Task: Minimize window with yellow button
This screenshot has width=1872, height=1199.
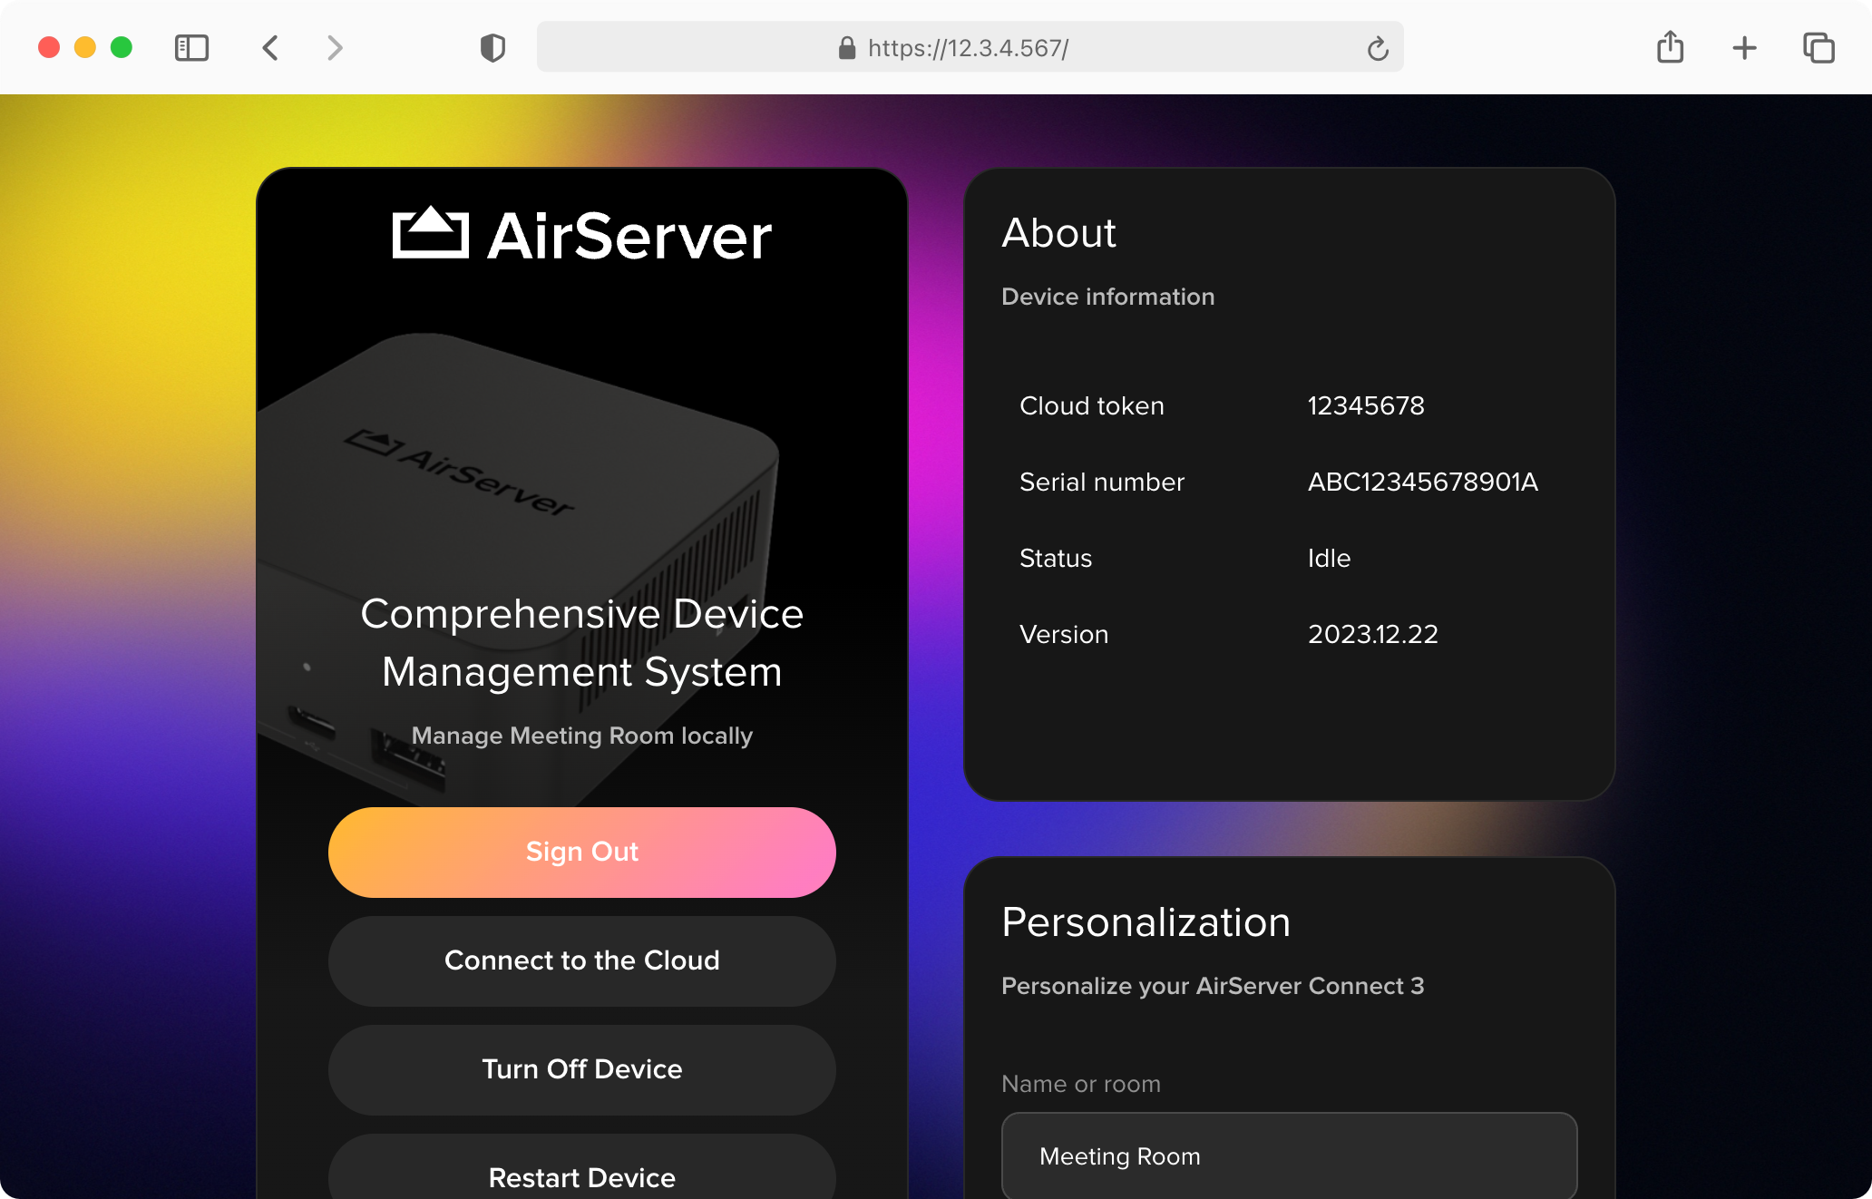Action: tap(85, 47)
